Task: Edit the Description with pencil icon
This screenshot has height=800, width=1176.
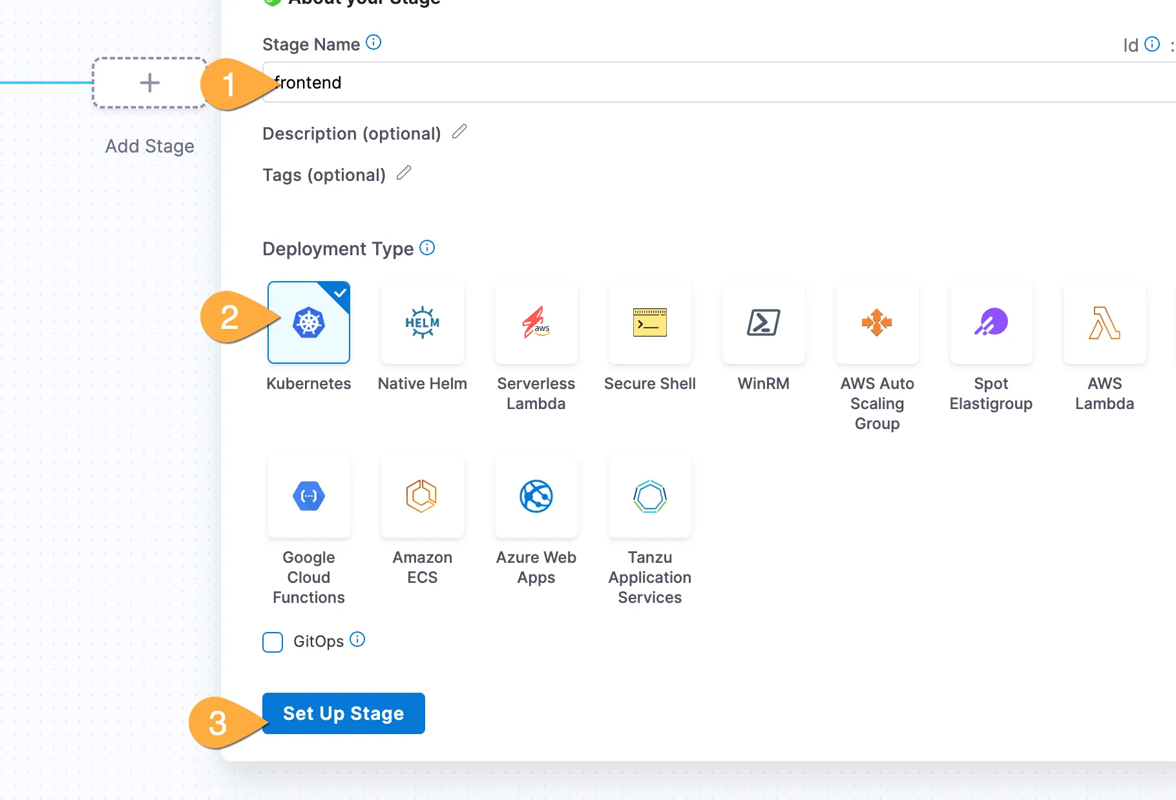Action: (459, 132)
